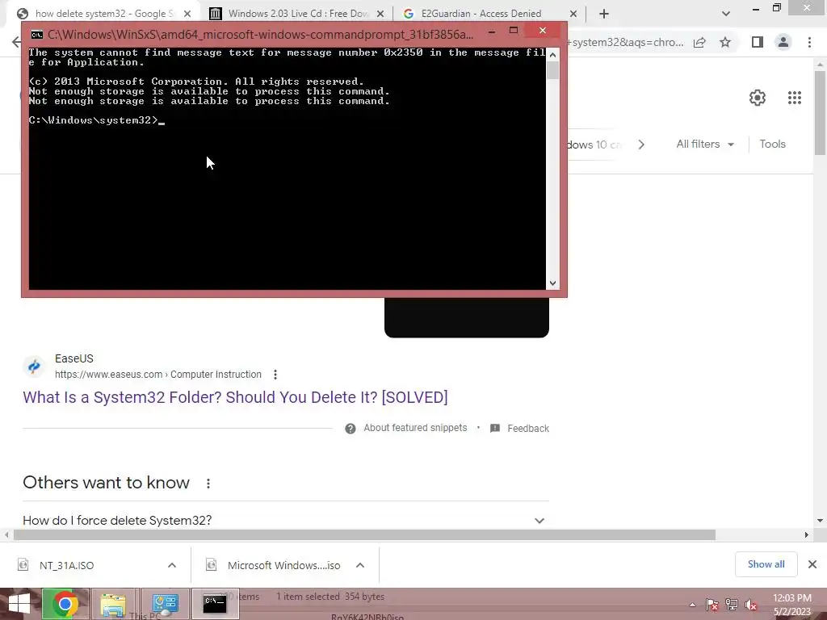The height and width of the screenshot is (620, 827).
Task: Close the 'how delete system32' tab
Action: point(187,14)
